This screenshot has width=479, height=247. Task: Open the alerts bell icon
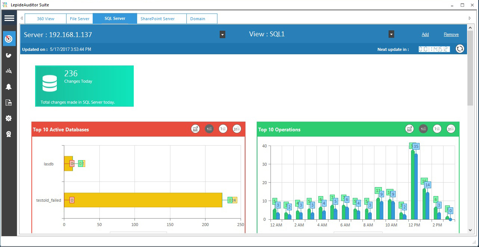[x=9, y=87]
